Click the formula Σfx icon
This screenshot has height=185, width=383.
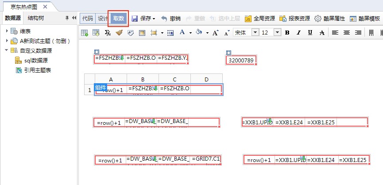point(108,33)
